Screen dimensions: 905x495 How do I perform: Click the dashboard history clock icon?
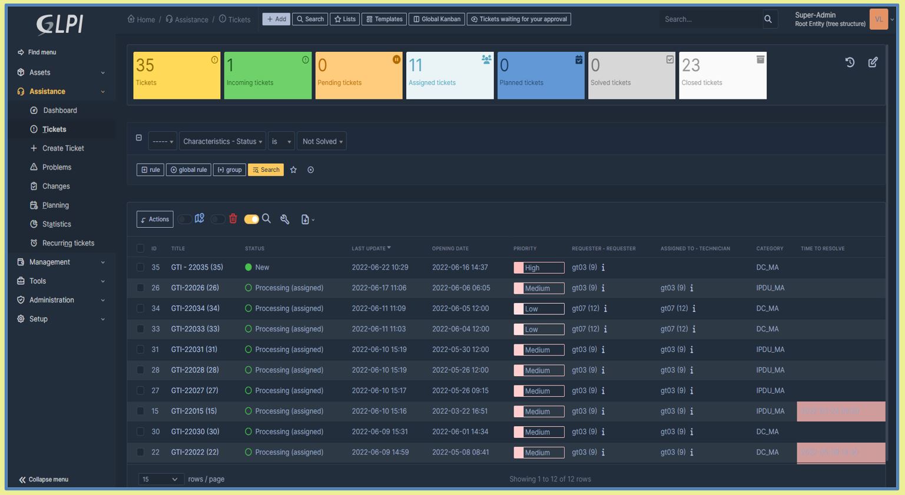pyautogui.click(x=850, y=62)
